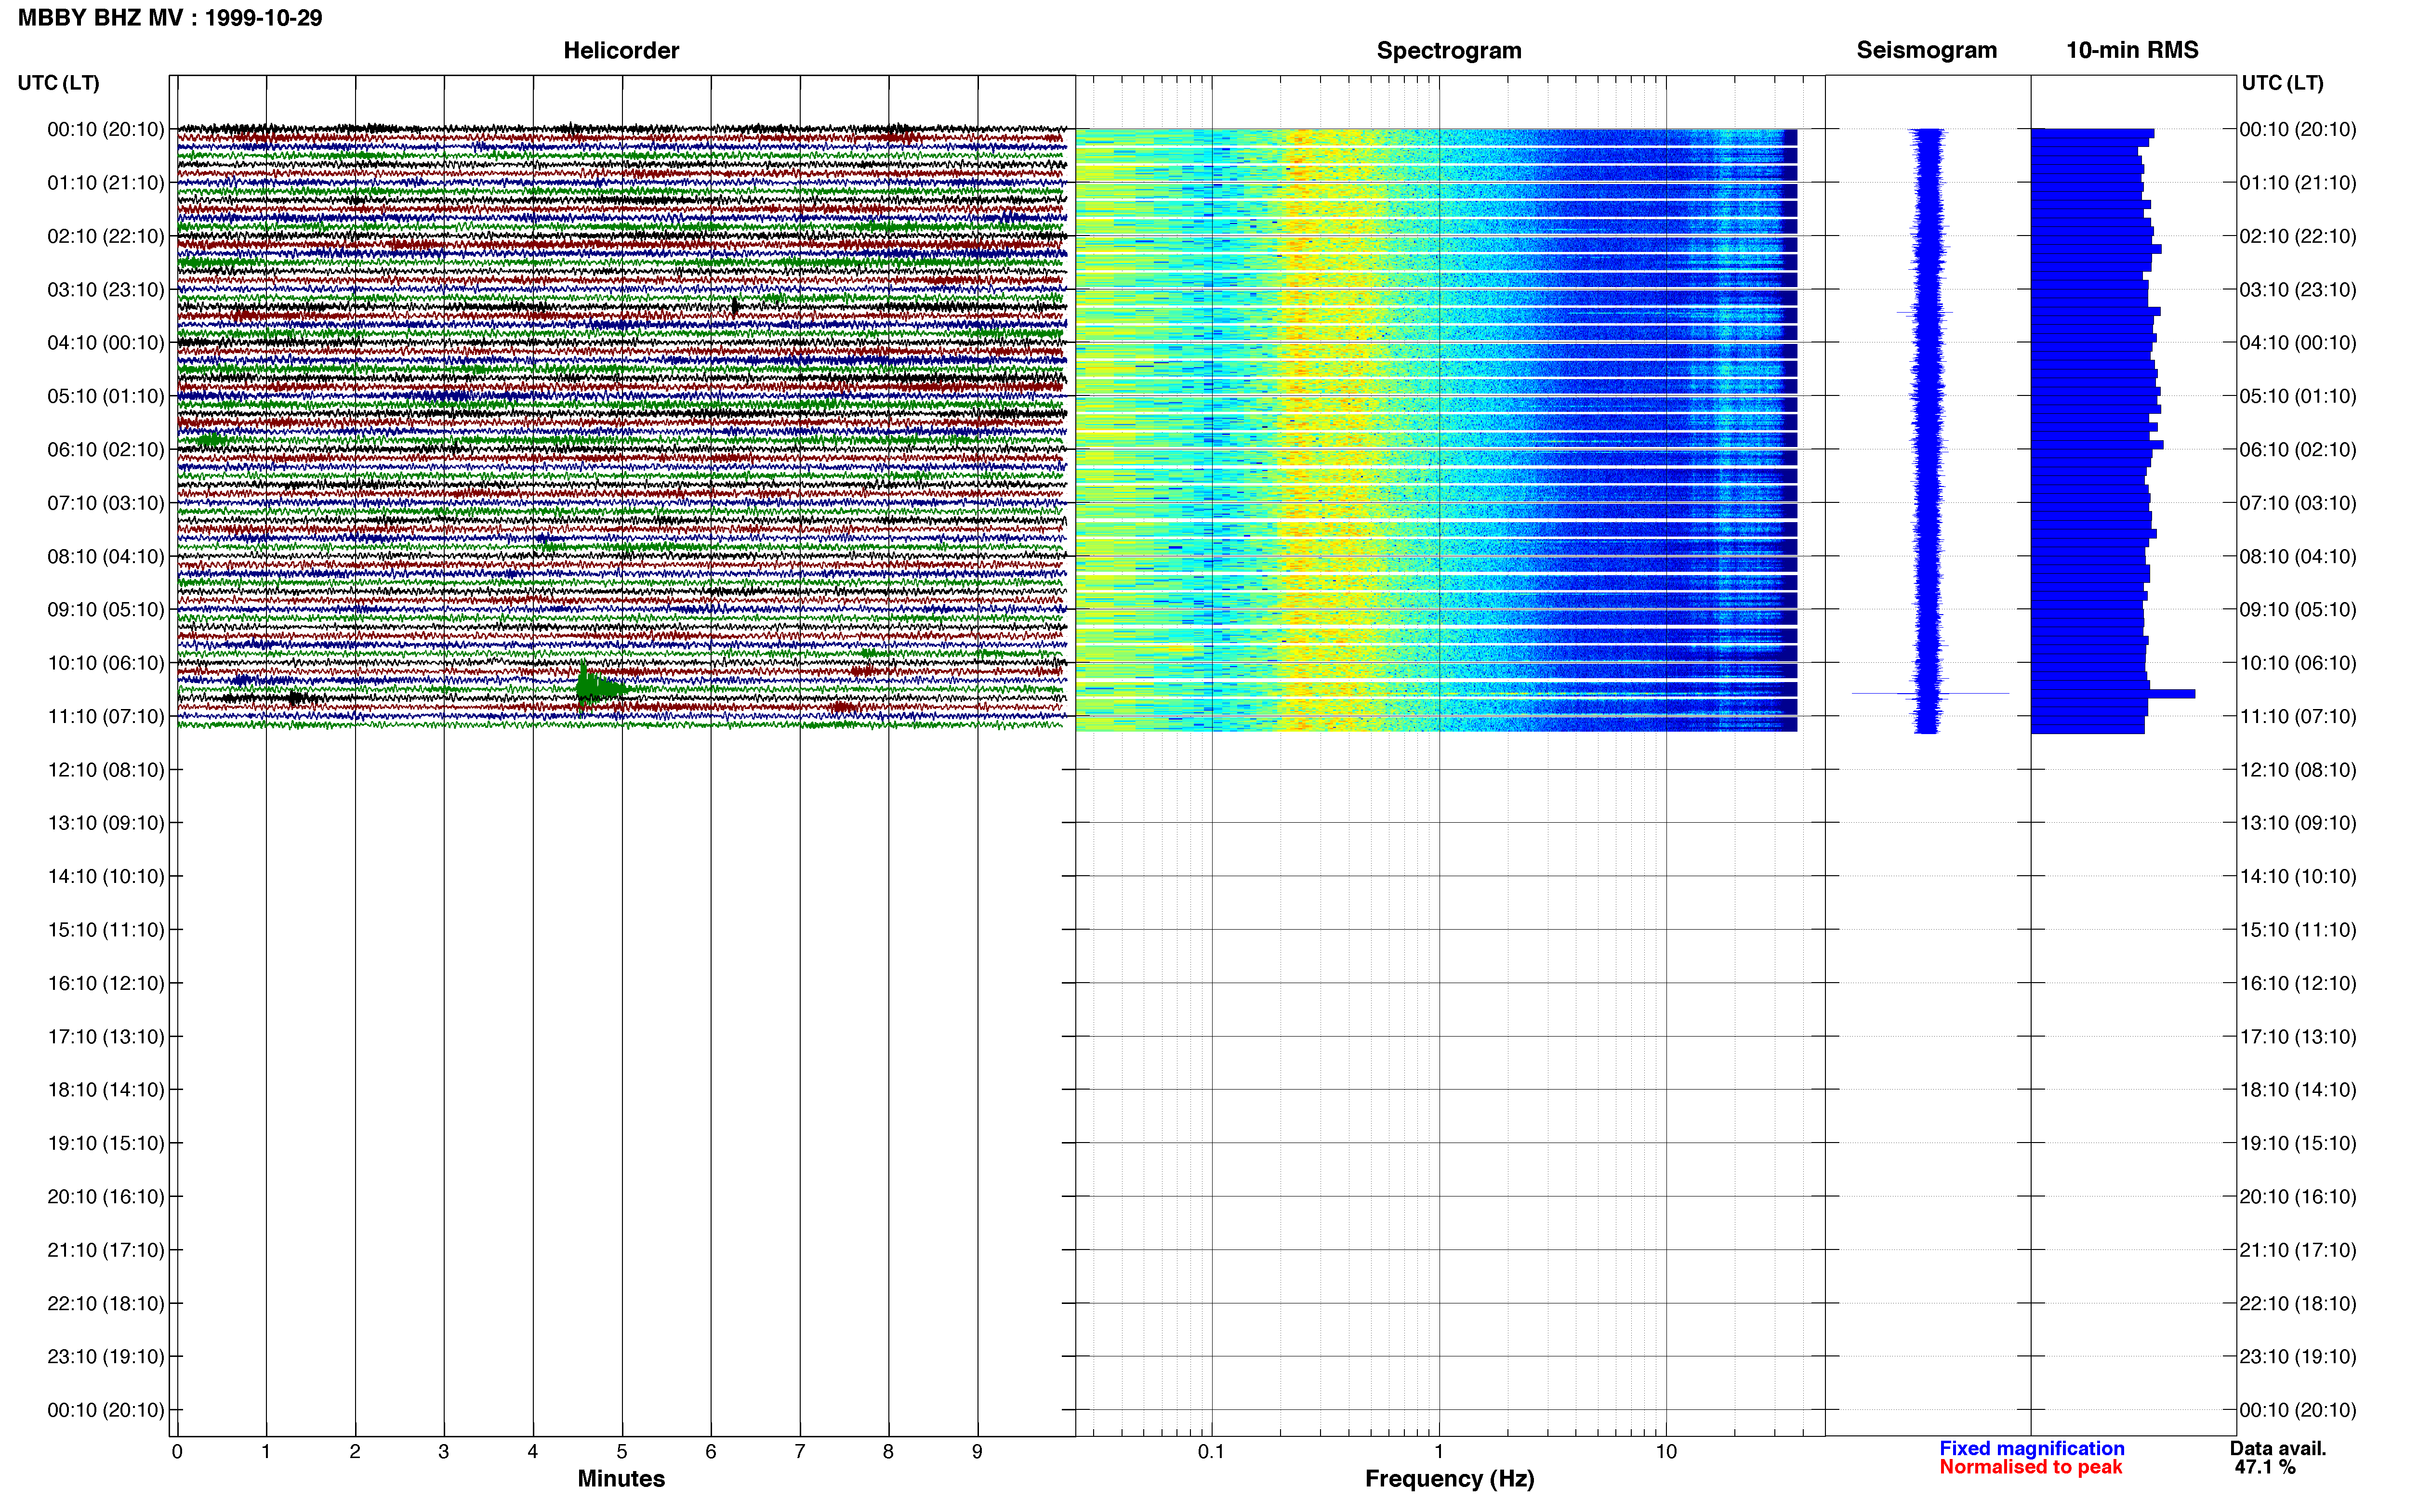Click the 9 tick on Minutes axis
The image size is (2418, 1512).
coord(977,1452)
